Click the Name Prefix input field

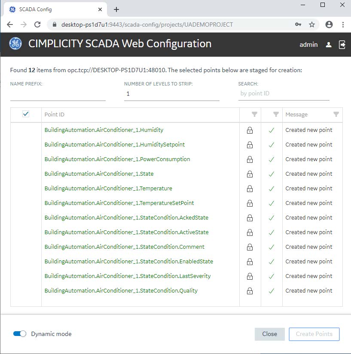click(x=58, y=94)
